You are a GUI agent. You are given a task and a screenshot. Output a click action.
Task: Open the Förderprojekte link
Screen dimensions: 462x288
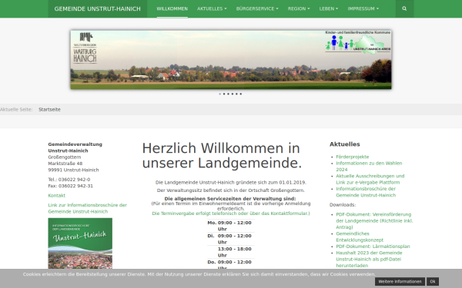(353, 157)
